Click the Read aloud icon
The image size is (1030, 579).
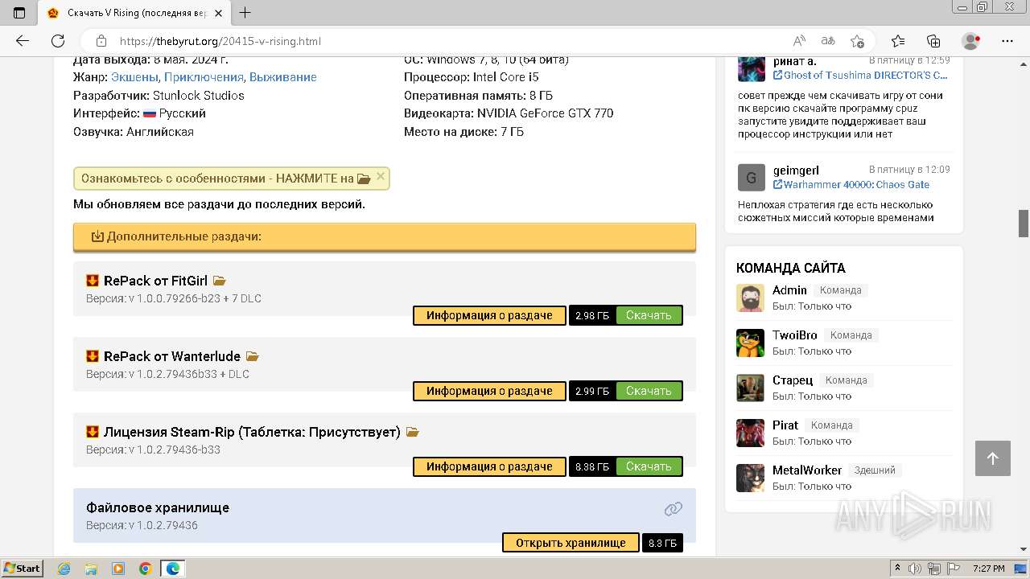[799, 41]
